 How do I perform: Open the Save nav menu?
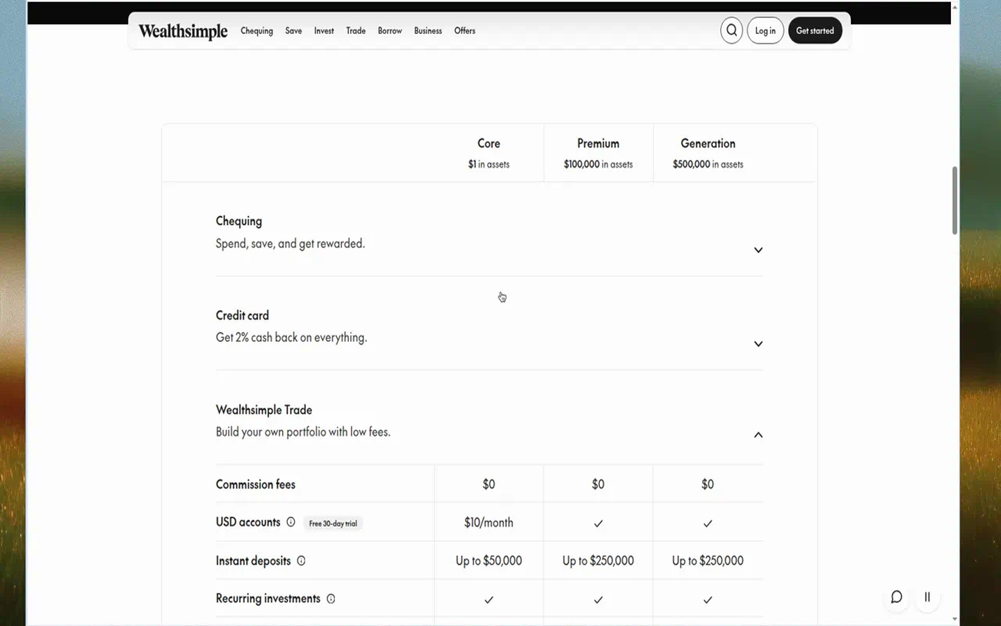(293, 31)
